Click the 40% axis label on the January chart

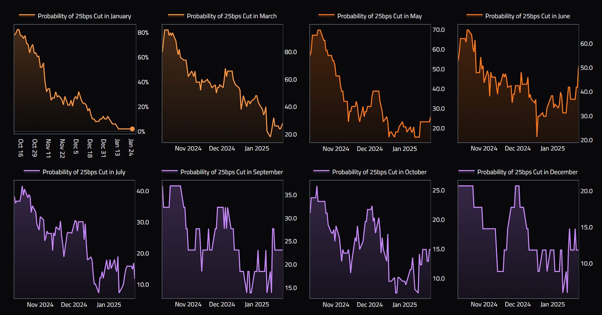click(143, 82)
